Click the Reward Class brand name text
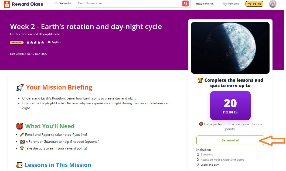286x171 pixels. click(27, 4)
